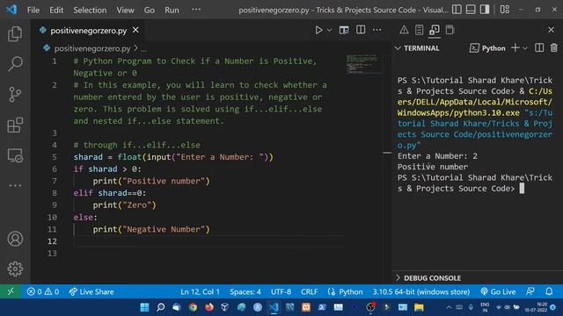Screen dimensions: 563x316
Task: Click Ln 12, Col 1 cursor position
Action: click(x=200, y=291)
